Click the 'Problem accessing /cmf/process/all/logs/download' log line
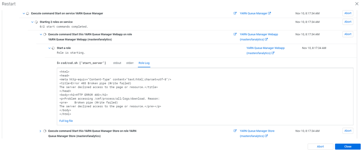Viewport: 362px width, 153px height. pos(110,99)
